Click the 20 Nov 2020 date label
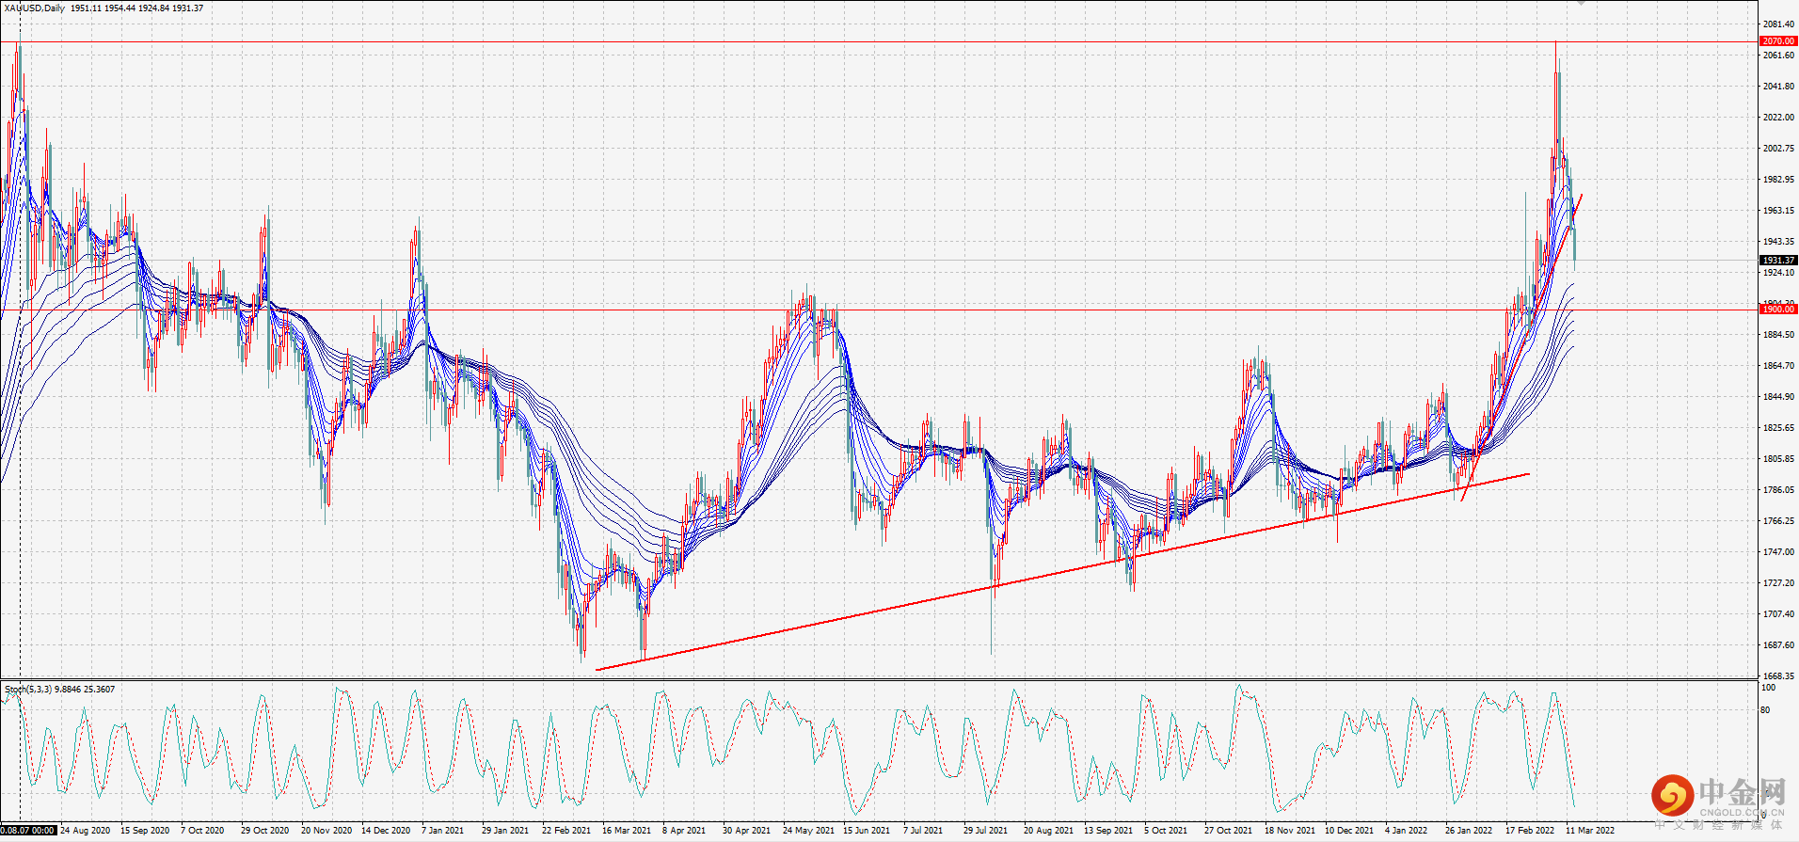The width and height of the screenshot is (1799, 842). 326,831
